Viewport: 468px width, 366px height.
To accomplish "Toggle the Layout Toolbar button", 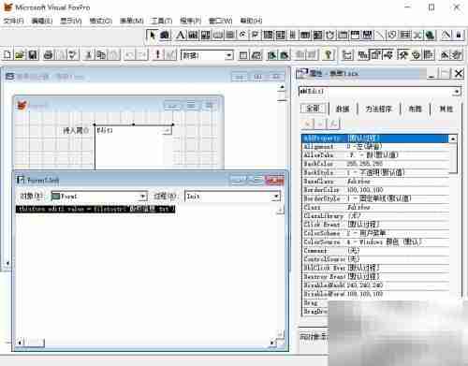I will click(429, 55).
